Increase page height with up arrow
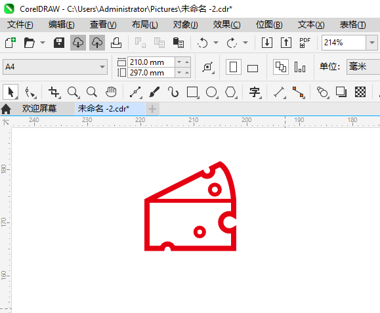Viewport: 380px width, 313px height. click(x=187, y=72)
